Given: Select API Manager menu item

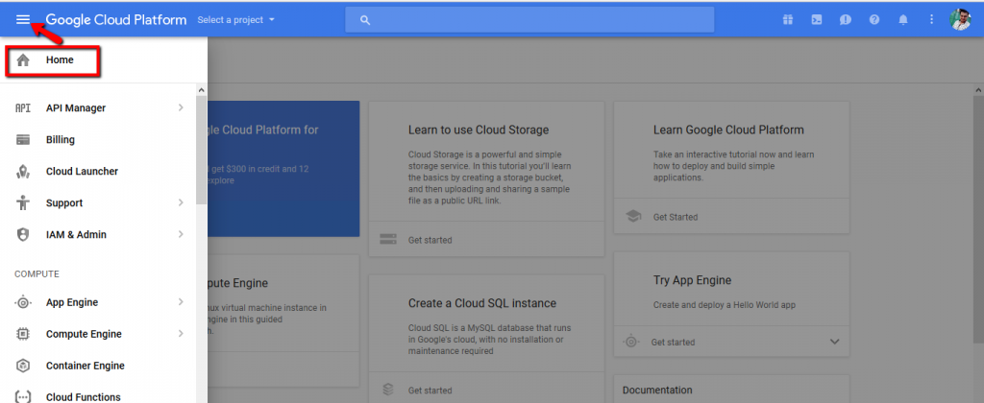Looking at the screenshot, I should click(x=76, y=107).
